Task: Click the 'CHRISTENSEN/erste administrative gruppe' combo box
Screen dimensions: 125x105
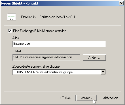Action: pos(59,72)
